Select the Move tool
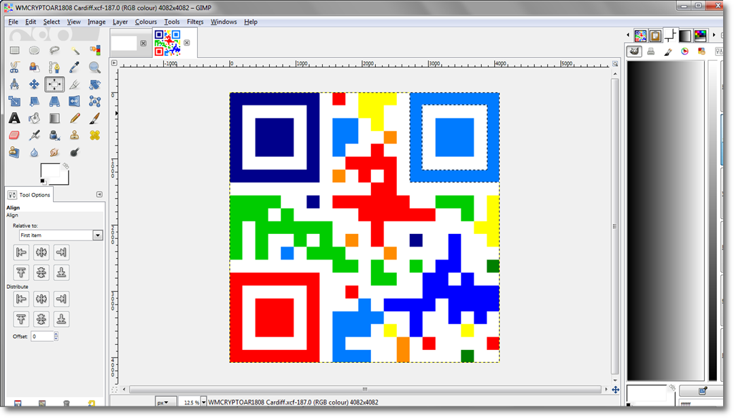This screenshot has width=734, height=418. (x=34, y=84)
